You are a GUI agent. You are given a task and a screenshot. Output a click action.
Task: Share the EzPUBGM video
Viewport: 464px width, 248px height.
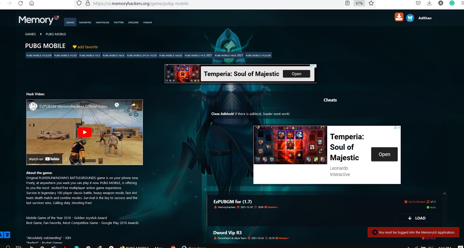[x=133, y=107]
